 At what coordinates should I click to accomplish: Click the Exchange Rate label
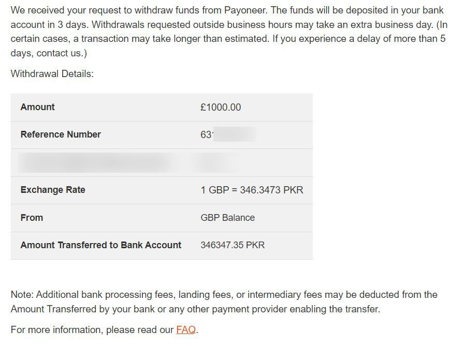pyautogui.click(x=53, y=190)
